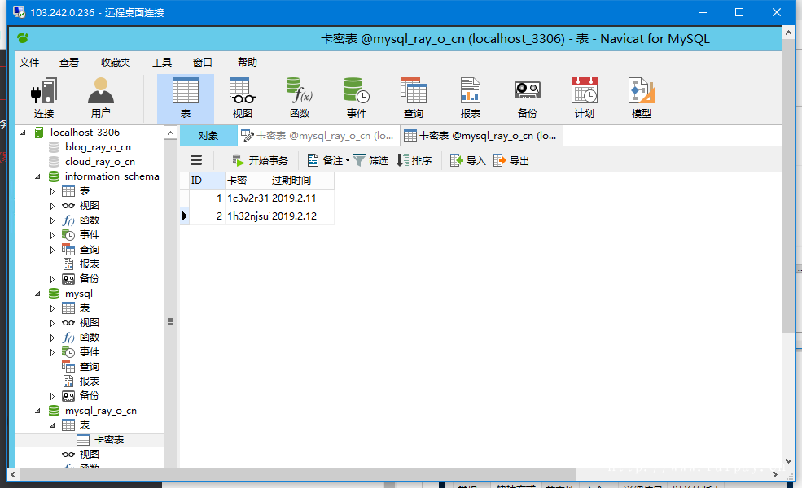Select the 视图 (View) toolbar icon
This screenshot has height=488, width=802.
pyautogui.click(x=242, y=98)
